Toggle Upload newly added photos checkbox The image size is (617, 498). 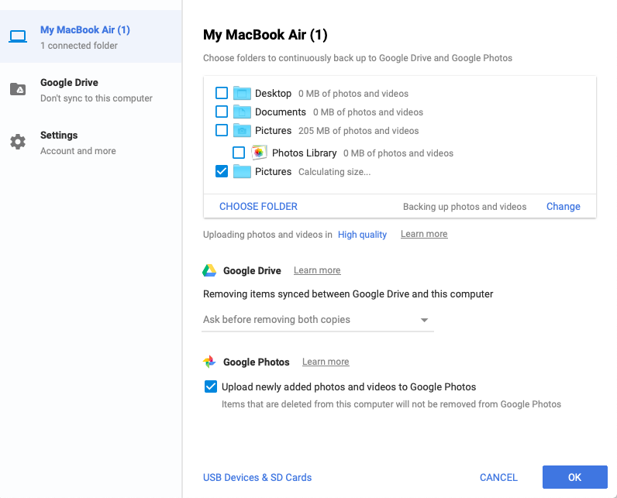(211, 386)
